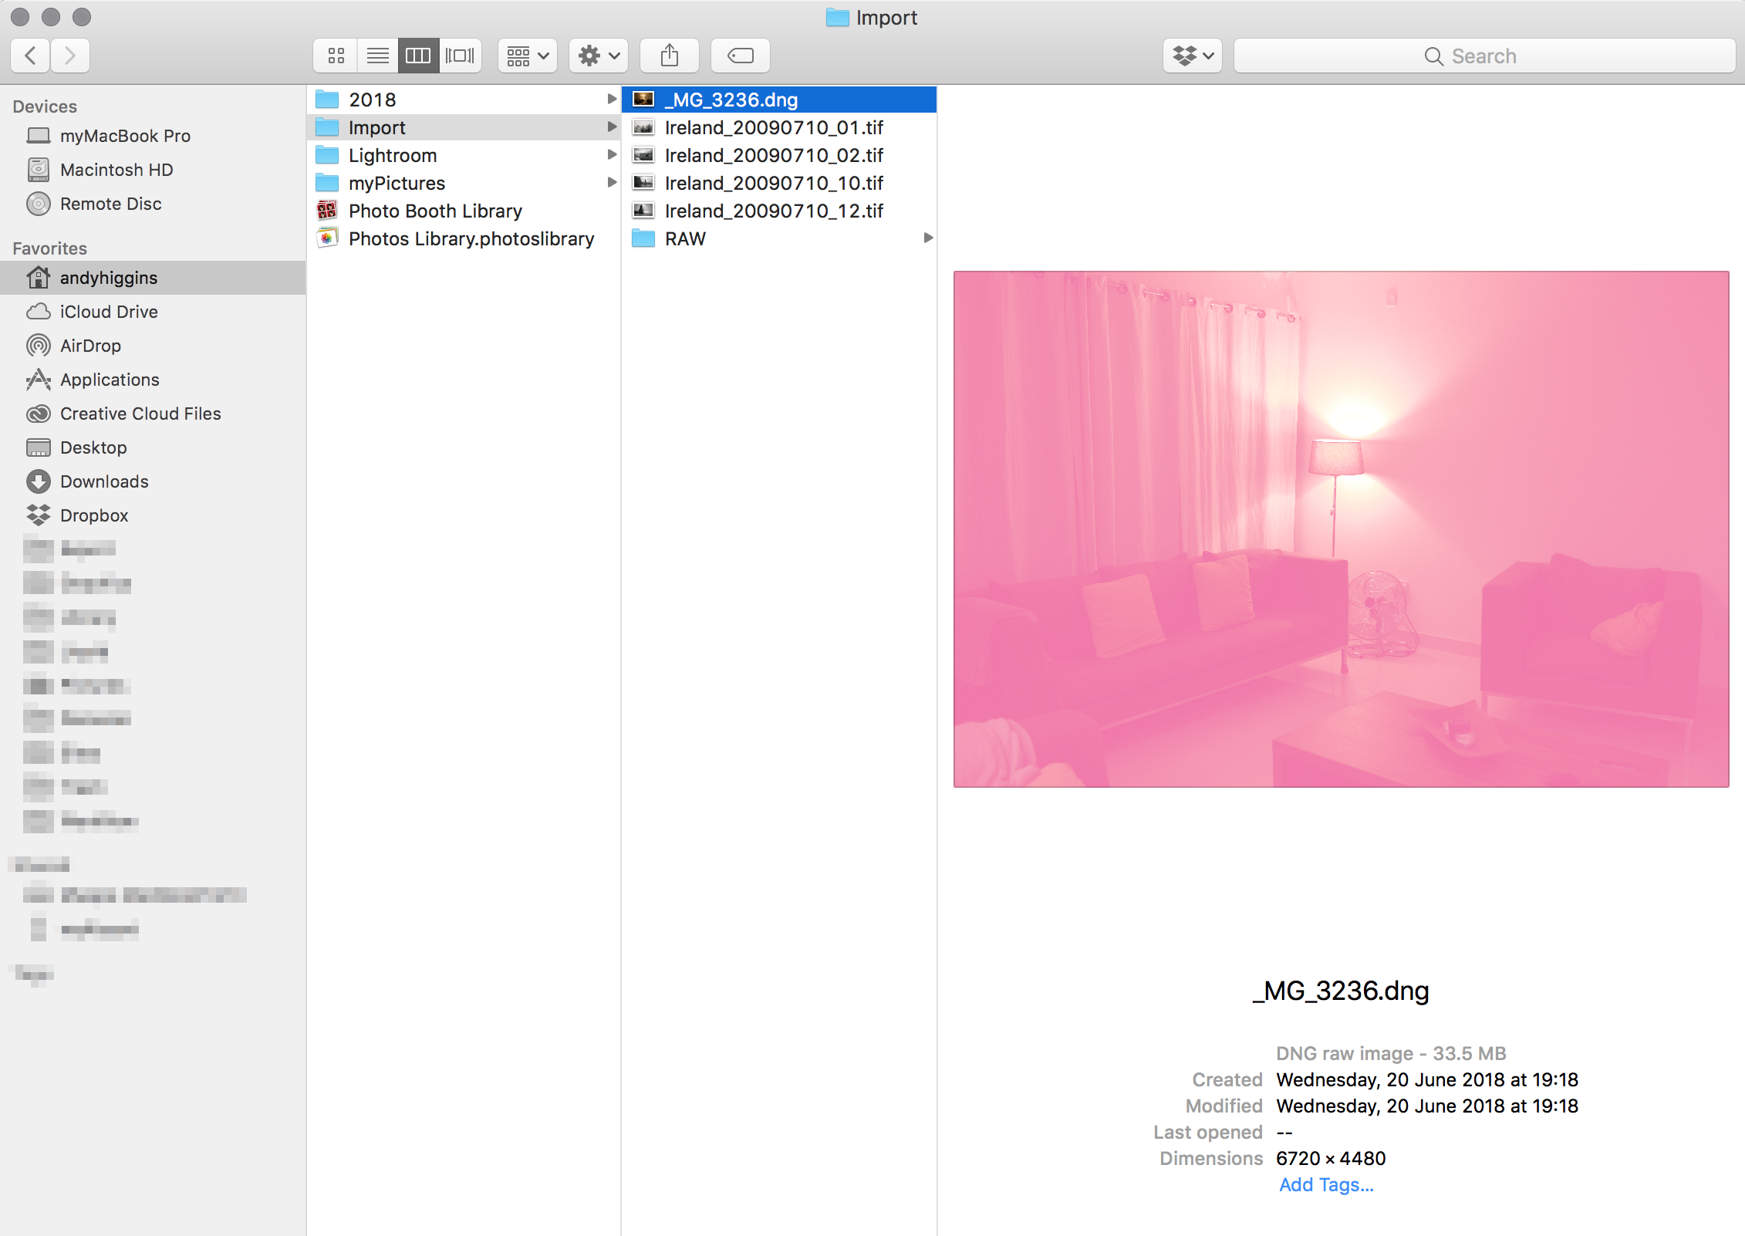The height and width of the screenshot is (1236, 1745).
Task: Click the Creative Cloud Files icon
Action: pyautogui.click(x=39, y=414)
